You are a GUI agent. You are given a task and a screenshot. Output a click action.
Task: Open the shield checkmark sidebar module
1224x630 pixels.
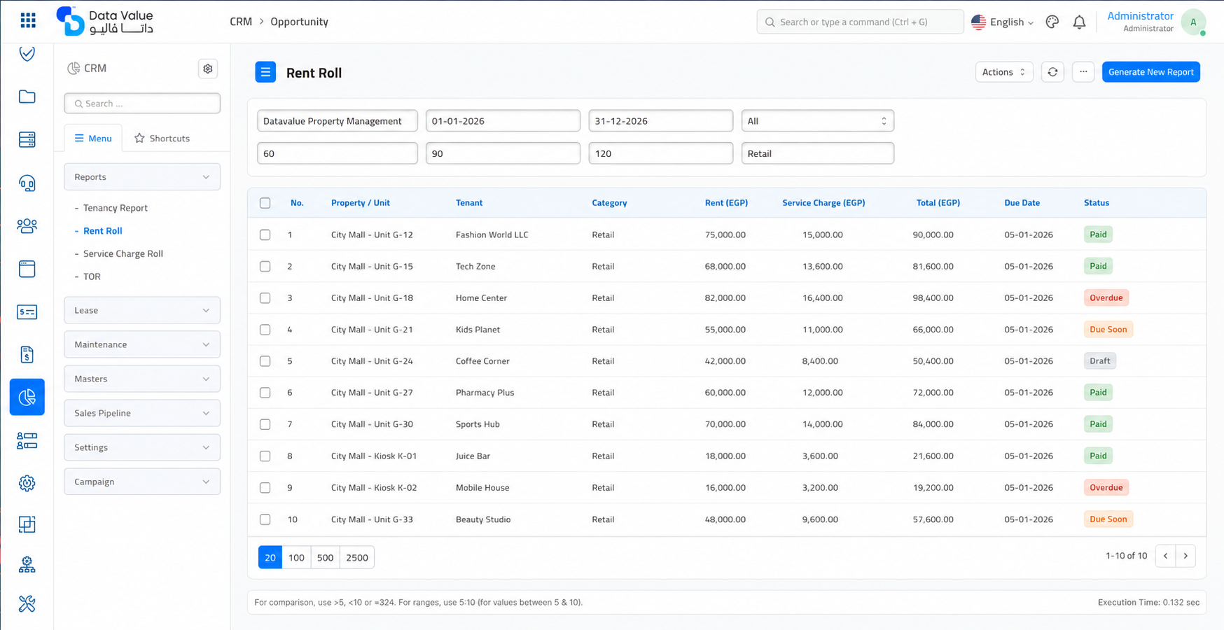point(27,54)
